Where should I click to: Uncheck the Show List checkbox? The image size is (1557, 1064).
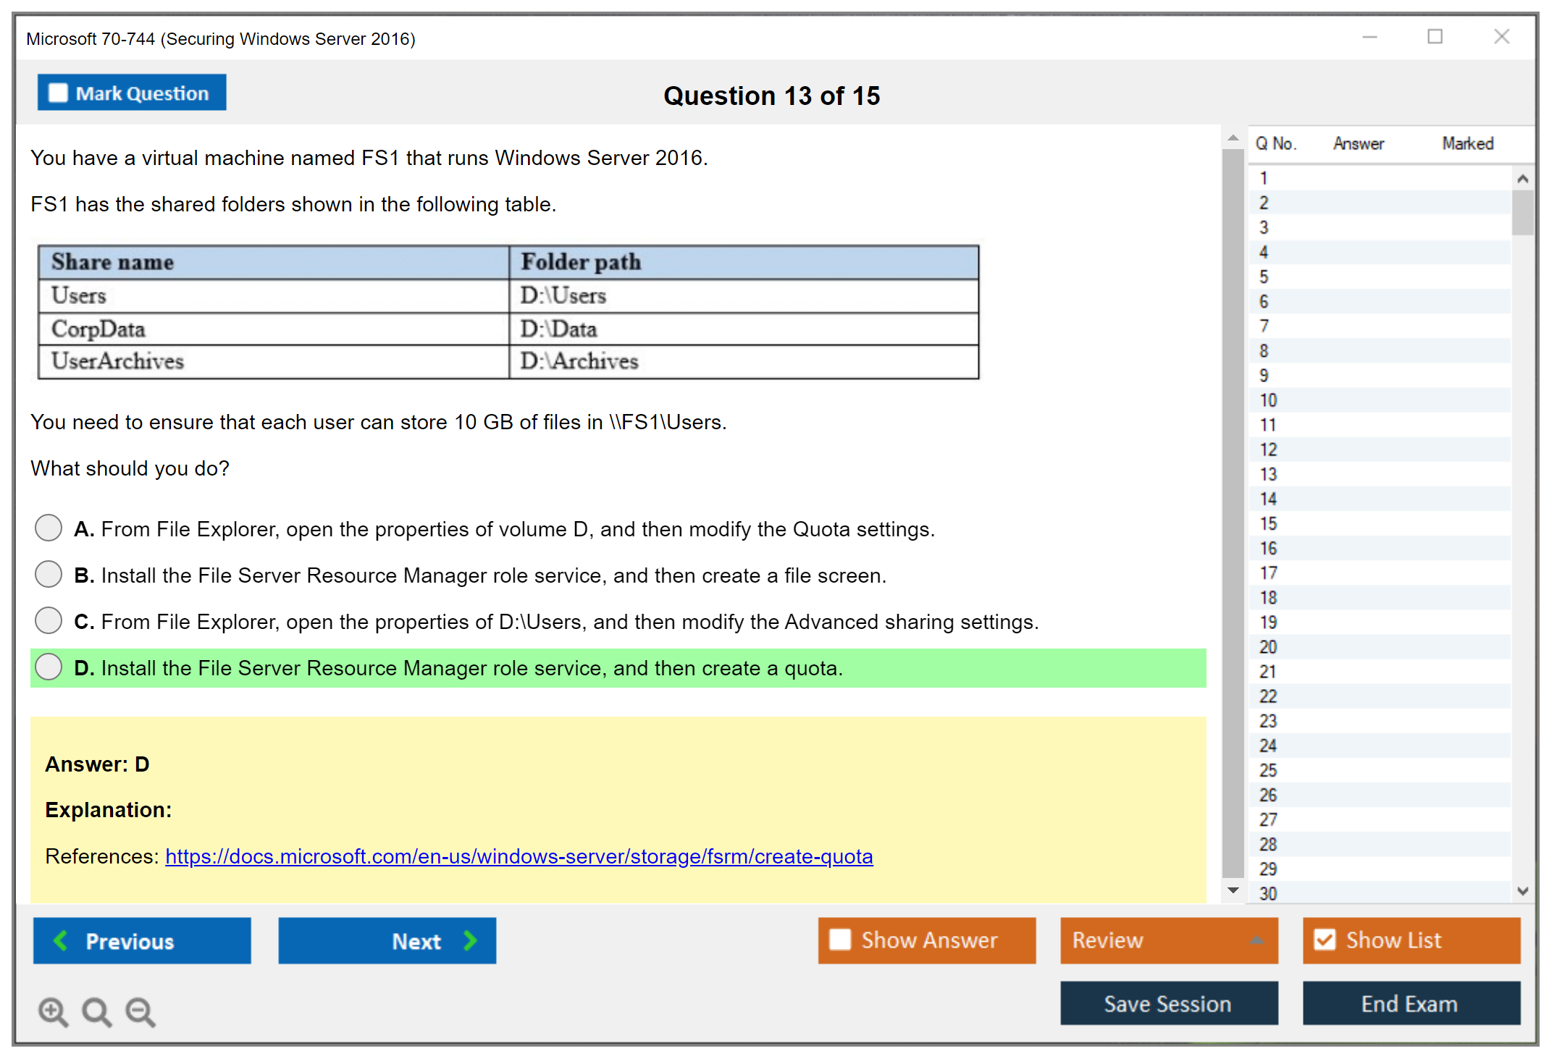coord(1325,940)
